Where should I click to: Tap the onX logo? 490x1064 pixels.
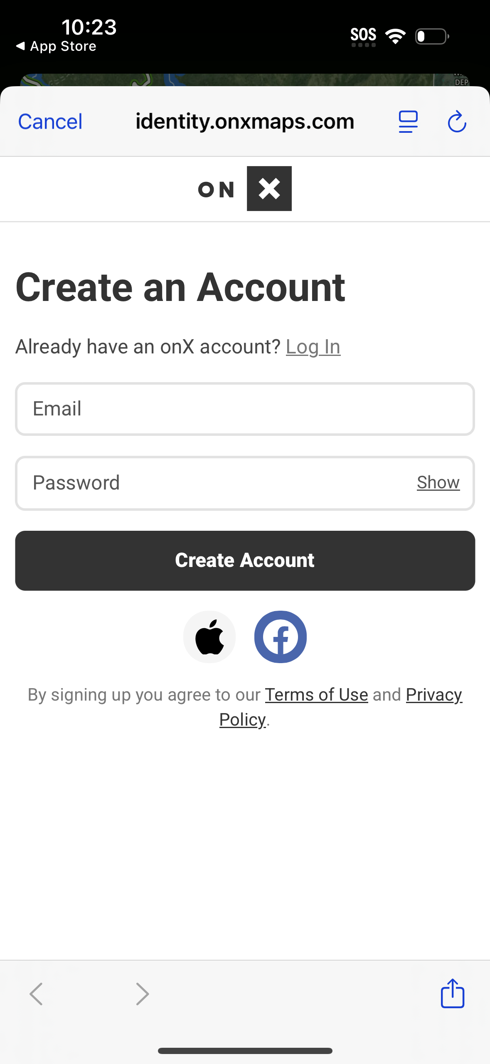coord(245,189)
